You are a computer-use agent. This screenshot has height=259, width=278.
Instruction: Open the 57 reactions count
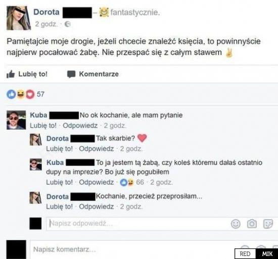(x=40, y=94)
